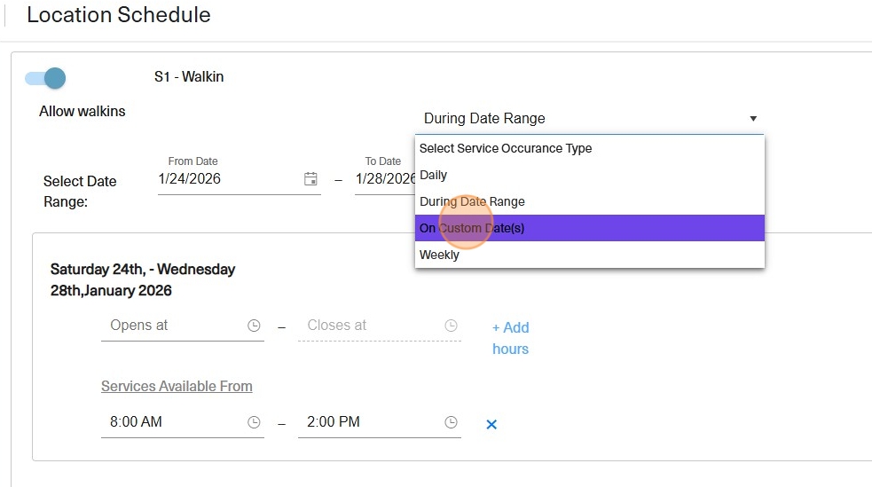This screenshot has height=487, width=872.
Task: Click the To Date input field
Action: pos(383,179)
